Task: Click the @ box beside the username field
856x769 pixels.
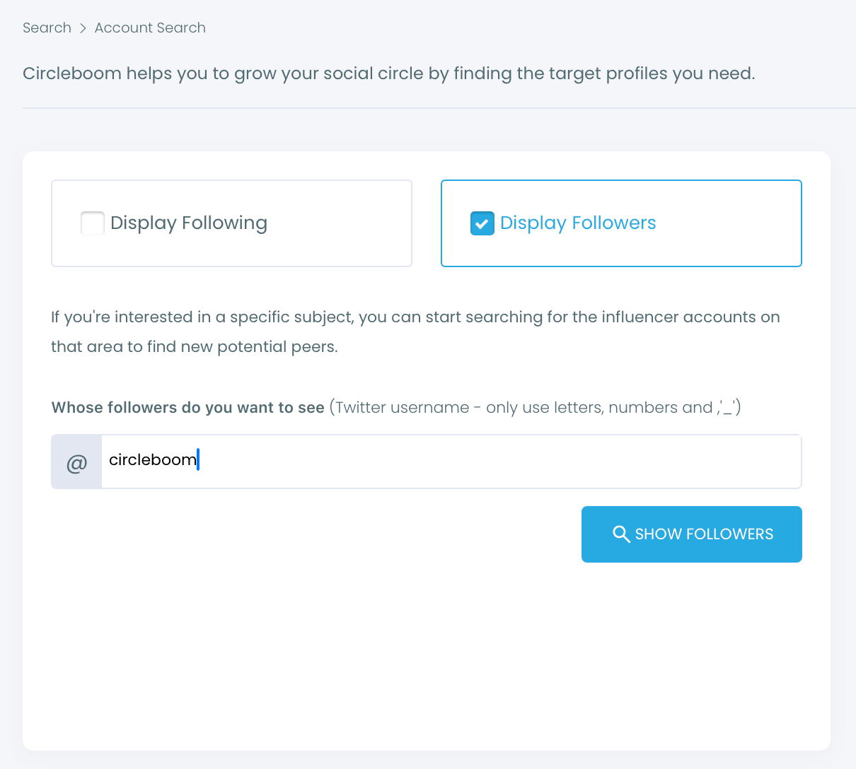Action: tap(76, 461)
